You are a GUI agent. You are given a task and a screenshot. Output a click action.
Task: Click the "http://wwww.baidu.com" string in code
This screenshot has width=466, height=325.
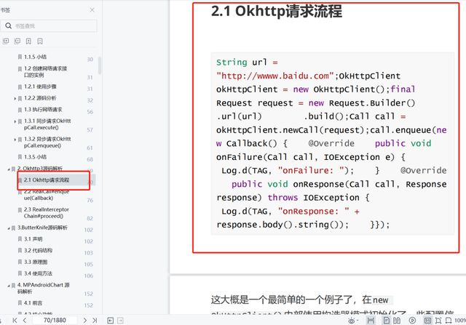(275, 76)
